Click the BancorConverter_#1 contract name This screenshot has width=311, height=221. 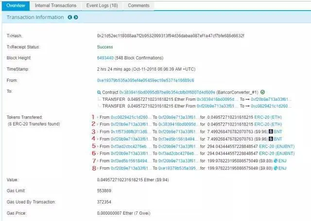click(x=238, y=93)
